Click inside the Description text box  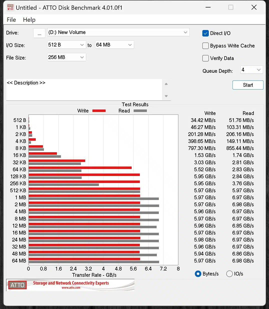84,90
